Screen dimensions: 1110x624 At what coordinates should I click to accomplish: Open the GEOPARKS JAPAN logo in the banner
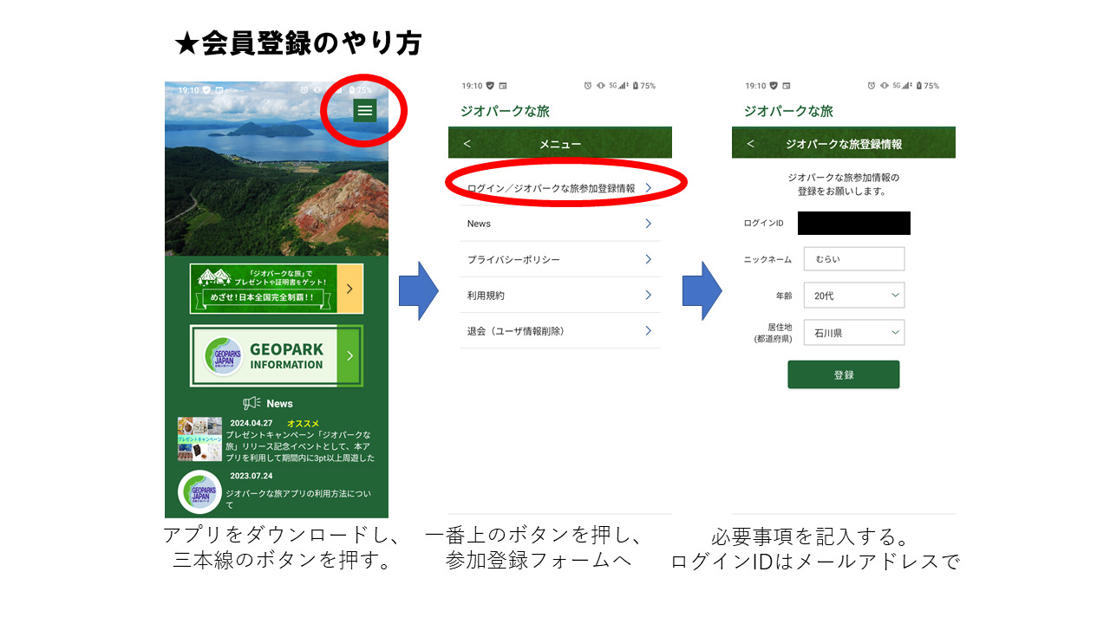coord(224,356)
